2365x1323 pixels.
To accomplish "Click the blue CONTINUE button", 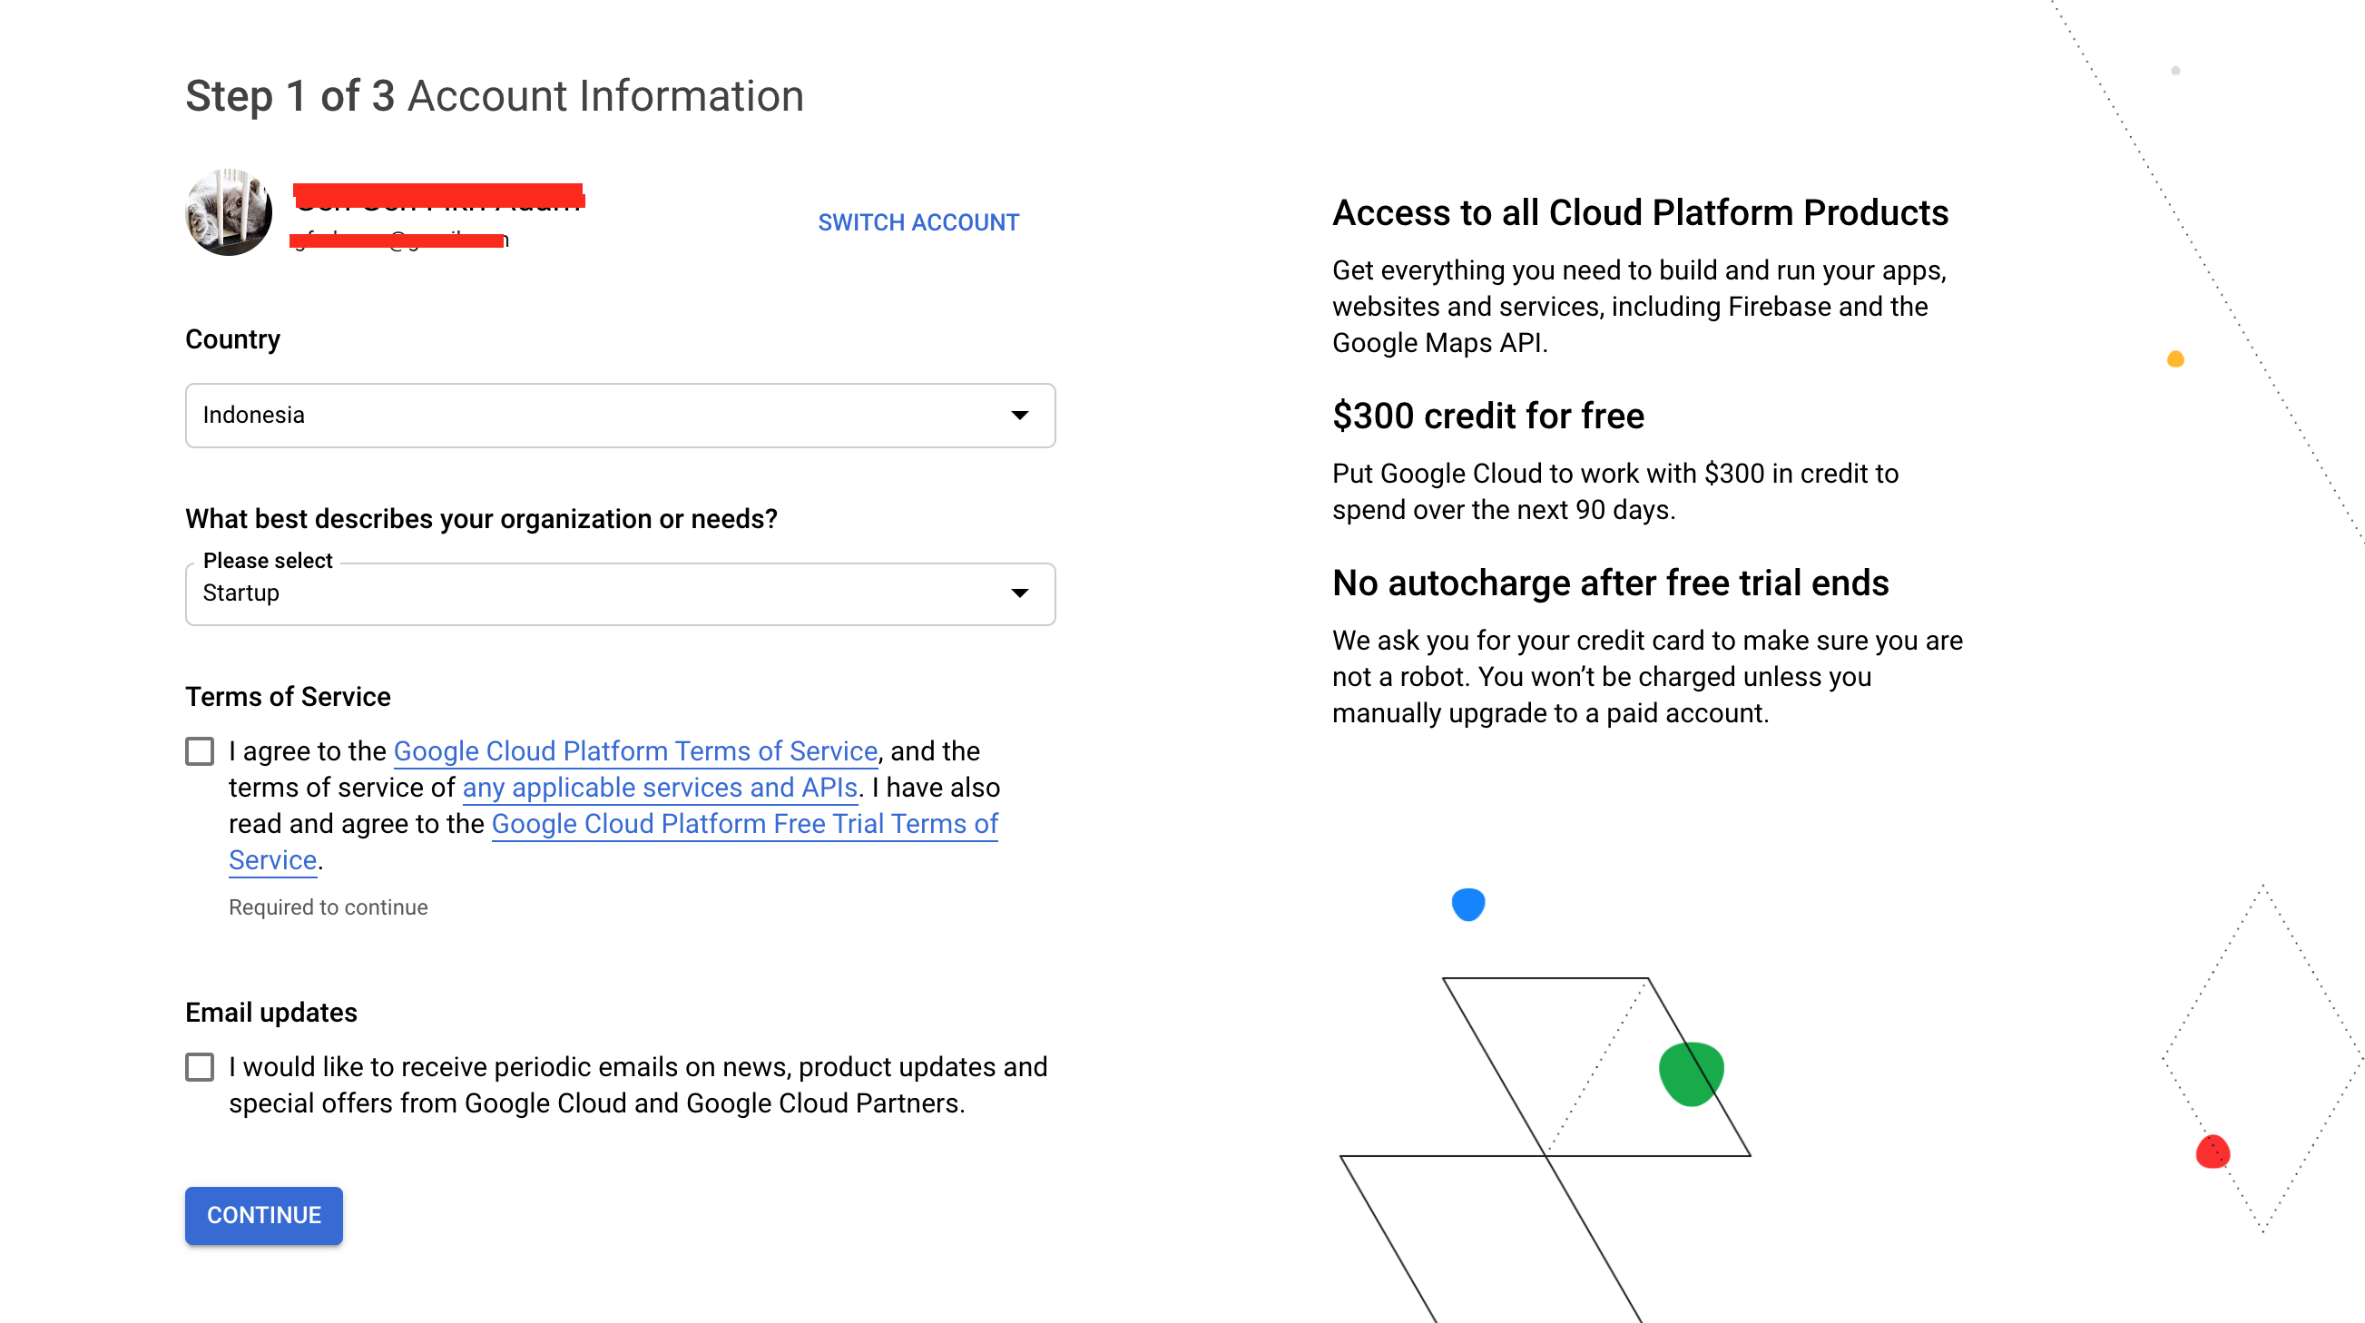I will tap(264, 1216).
